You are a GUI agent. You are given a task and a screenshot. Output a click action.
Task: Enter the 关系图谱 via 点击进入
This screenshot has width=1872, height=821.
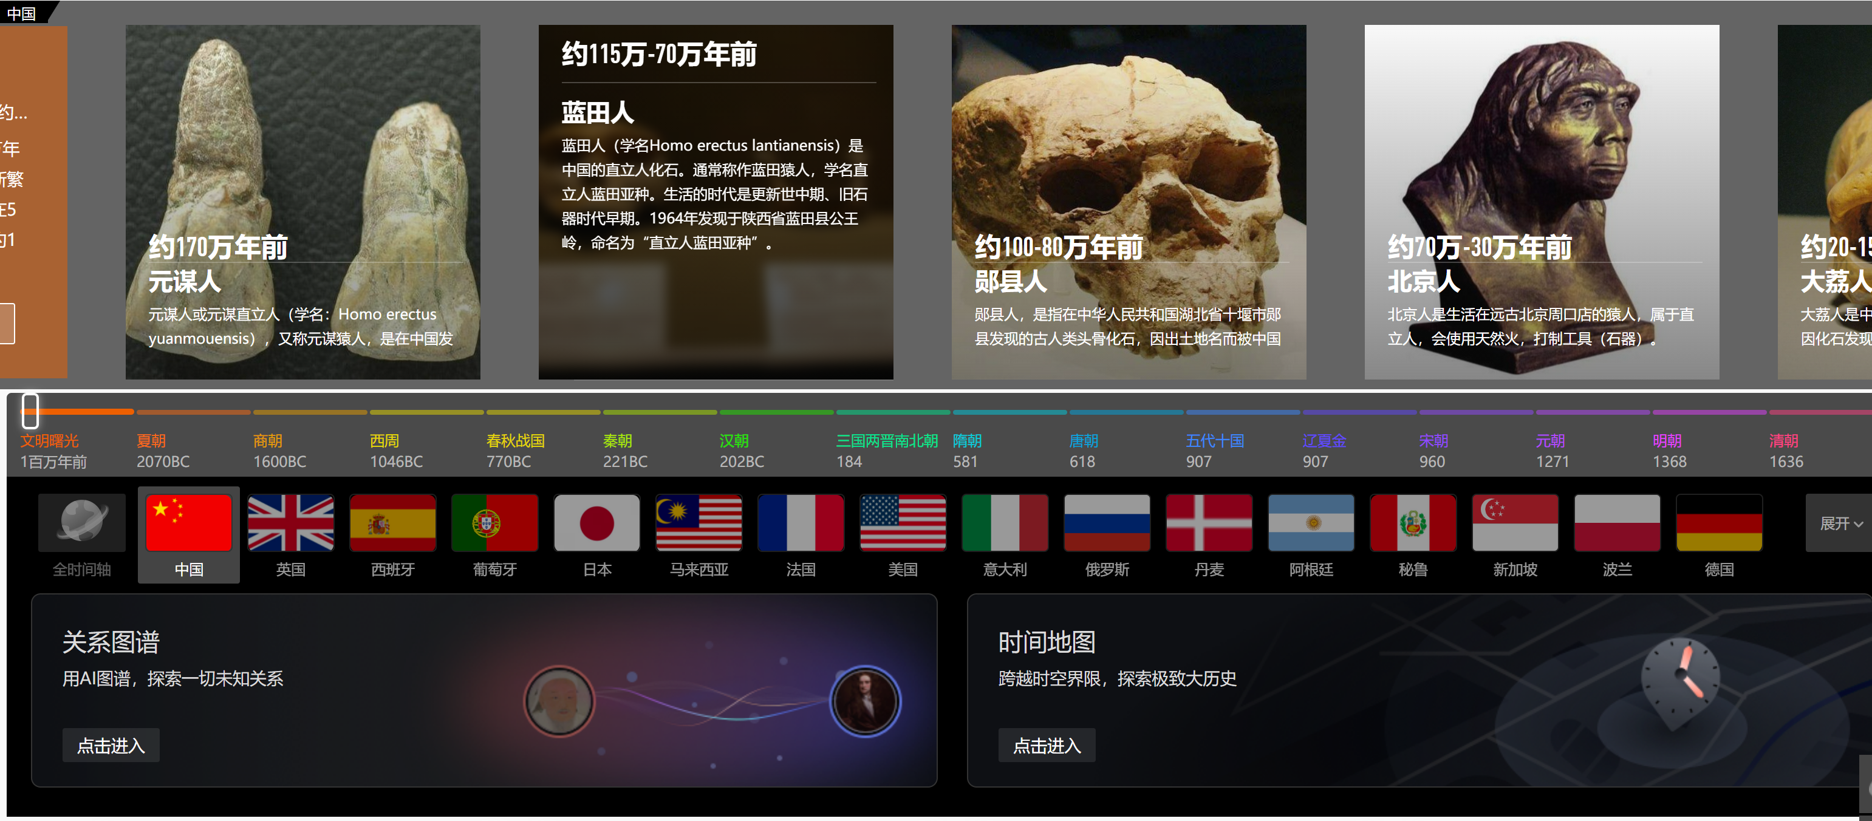pyautogui.click(x=111, y=746)
